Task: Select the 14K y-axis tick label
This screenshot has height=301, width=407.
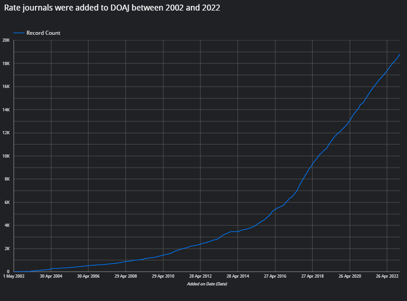Action: pyautogui.click(x=6, y=110)
